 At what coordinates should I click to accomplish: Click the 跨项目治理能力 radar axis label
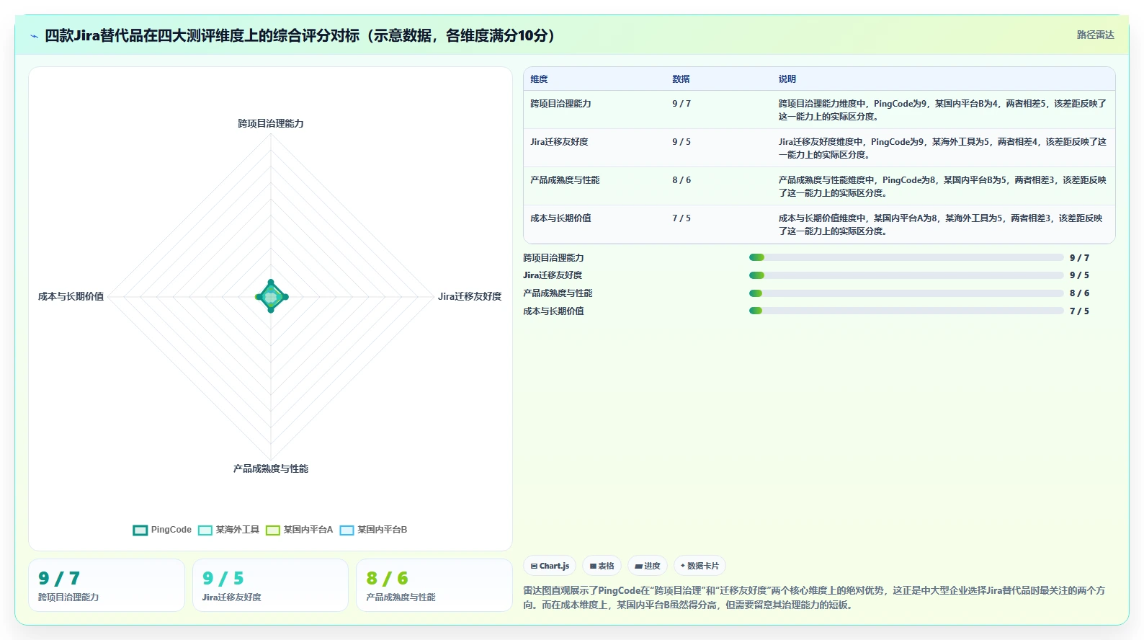point(271,123)
